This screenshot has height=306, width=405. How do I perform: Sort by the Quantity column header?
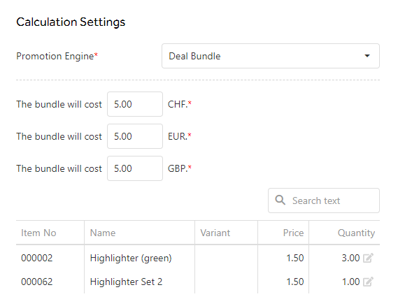(356, 233)
